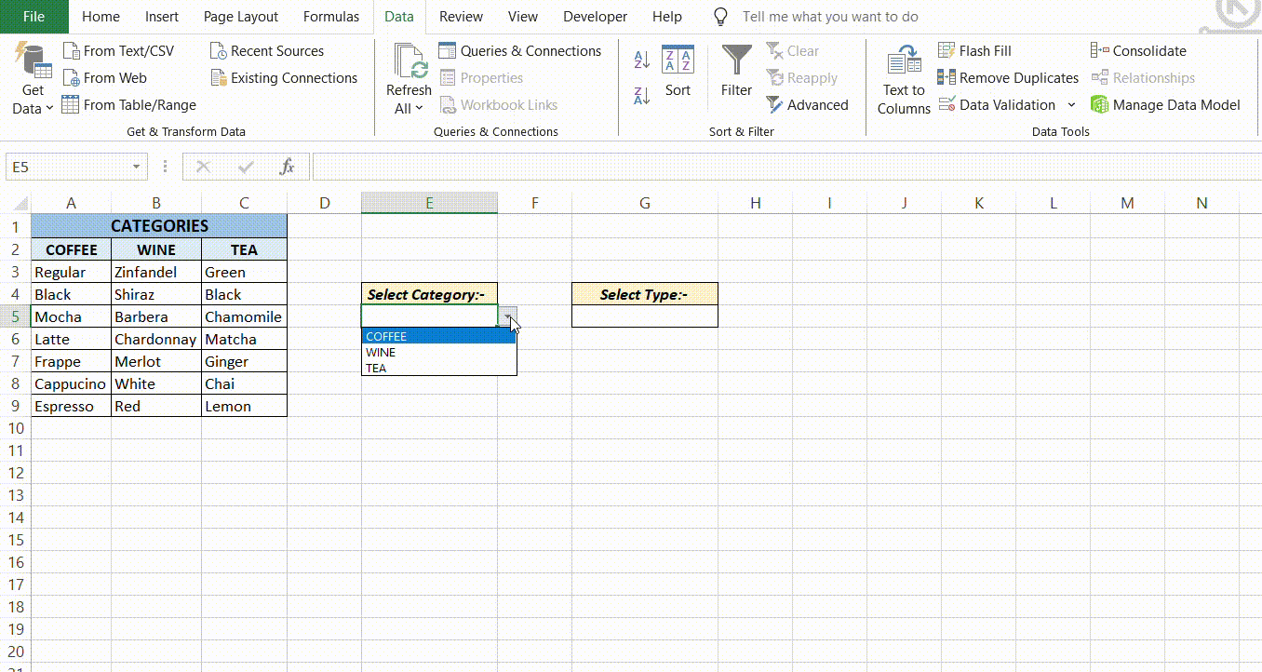Choose TEA from the dropdown list
The image size is (1262, 672).
pos(438,369)
